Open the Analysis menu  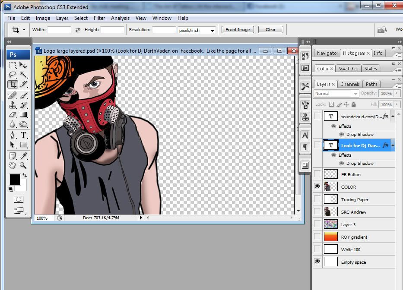pyautogui.click(x=120, y=18)
